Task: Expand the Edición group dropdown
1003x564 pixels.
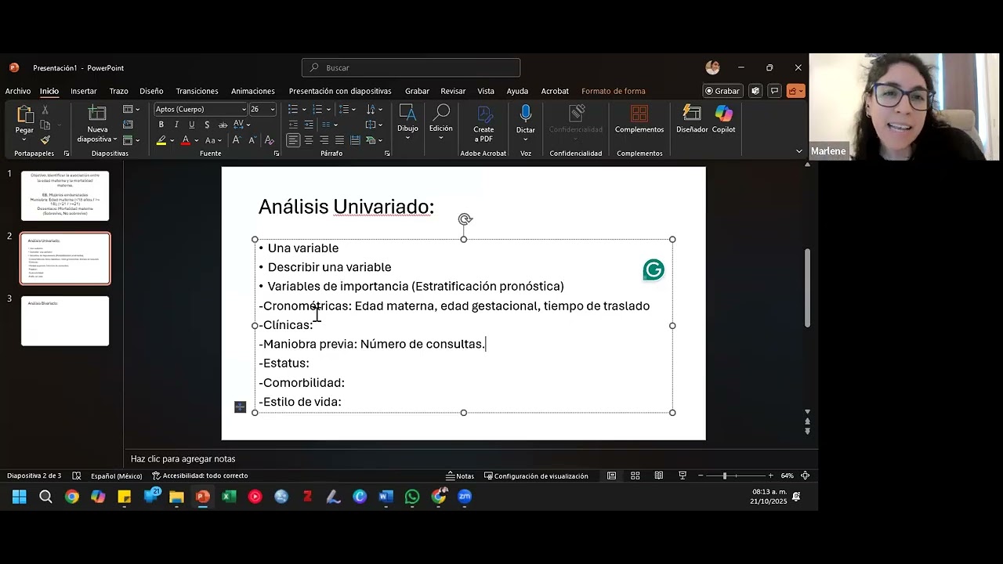Action: (440, 123)
